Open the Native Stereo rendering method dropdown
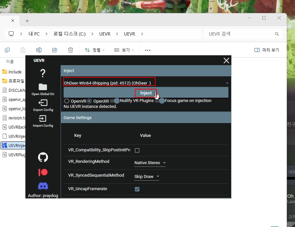This screenshot has width=295, height=227. (x=150, y=163)
